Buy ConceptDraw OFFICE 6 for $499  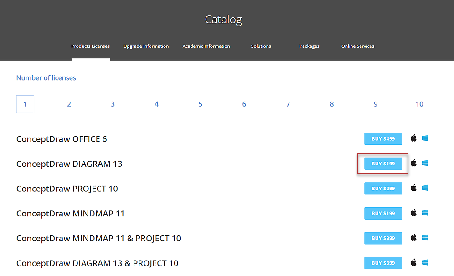(383, 139)
